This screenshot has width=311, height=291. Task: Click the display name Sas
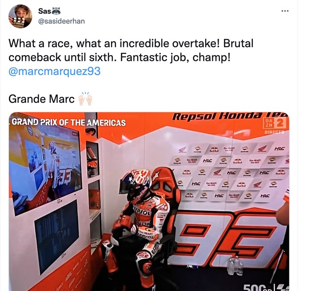44,11
